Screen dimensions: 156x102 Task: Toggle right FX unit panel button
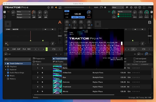tap(151, 12)
